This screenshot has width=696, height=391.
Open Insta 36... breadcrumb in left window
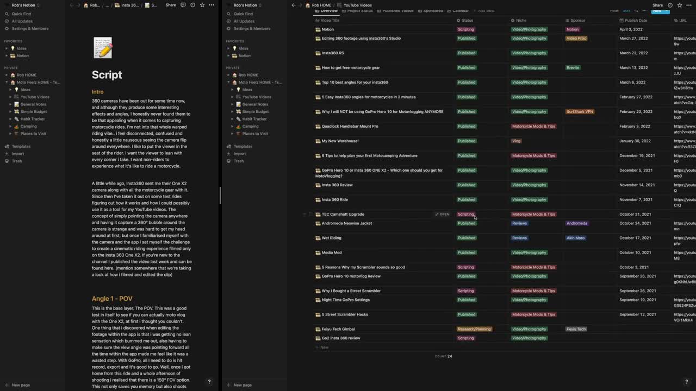coord(126,5)
